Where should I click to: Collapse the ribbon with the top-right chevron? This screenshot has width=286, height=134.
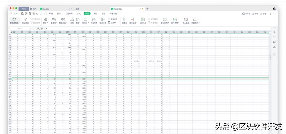(x=274, y=13)
